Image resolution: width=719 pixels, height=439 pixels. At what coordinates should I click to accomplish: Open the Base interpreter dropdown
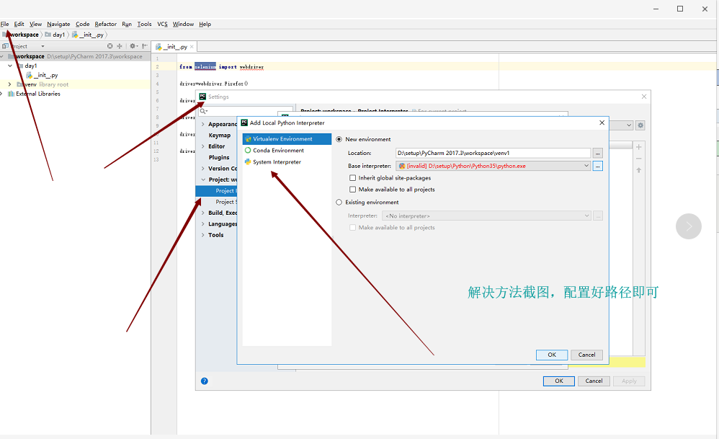pyautogui.click(x=586, y=166)
